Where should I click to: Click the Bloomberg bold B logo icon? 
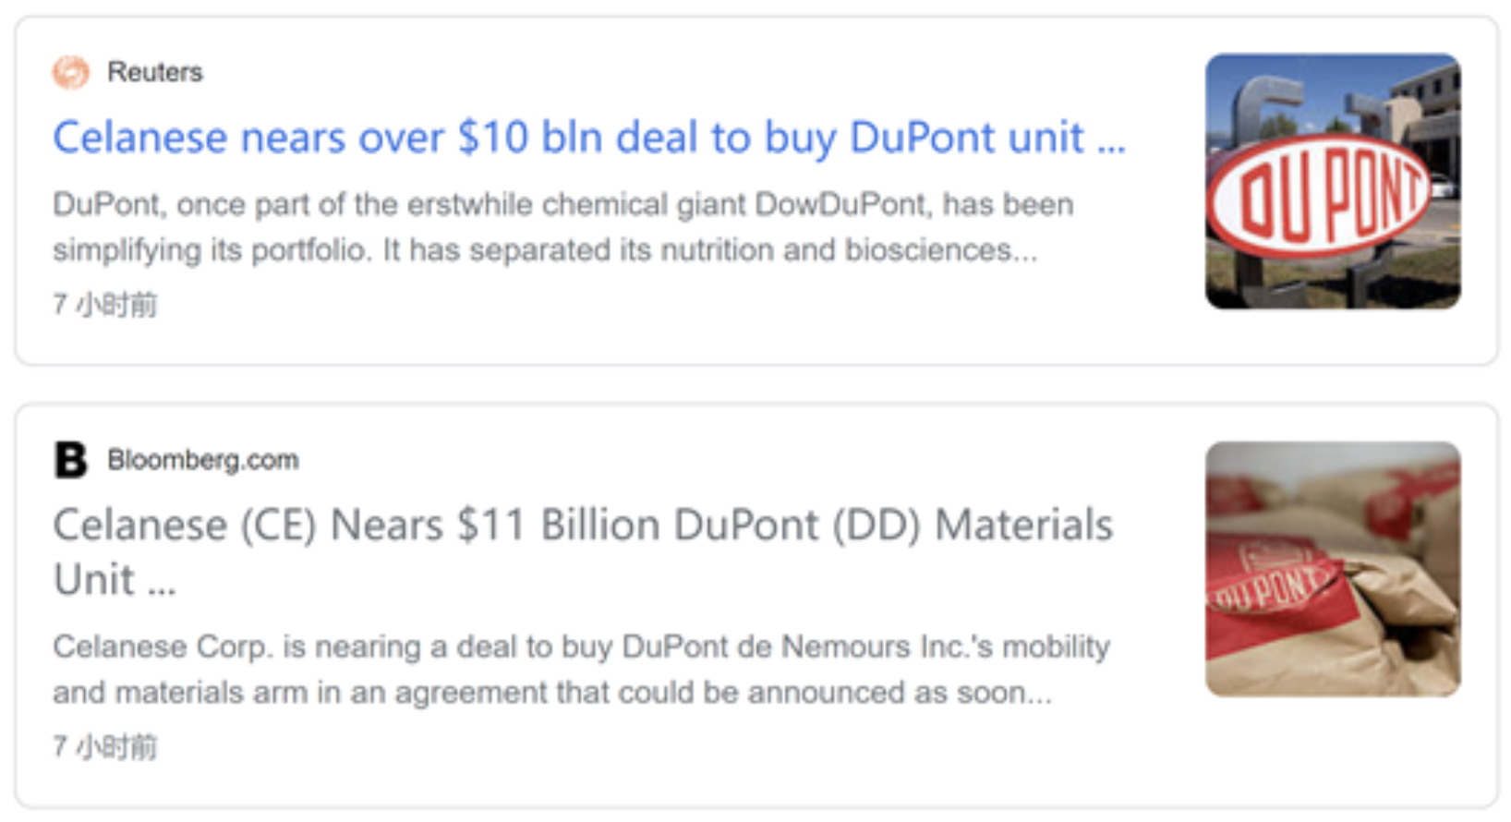70,459
